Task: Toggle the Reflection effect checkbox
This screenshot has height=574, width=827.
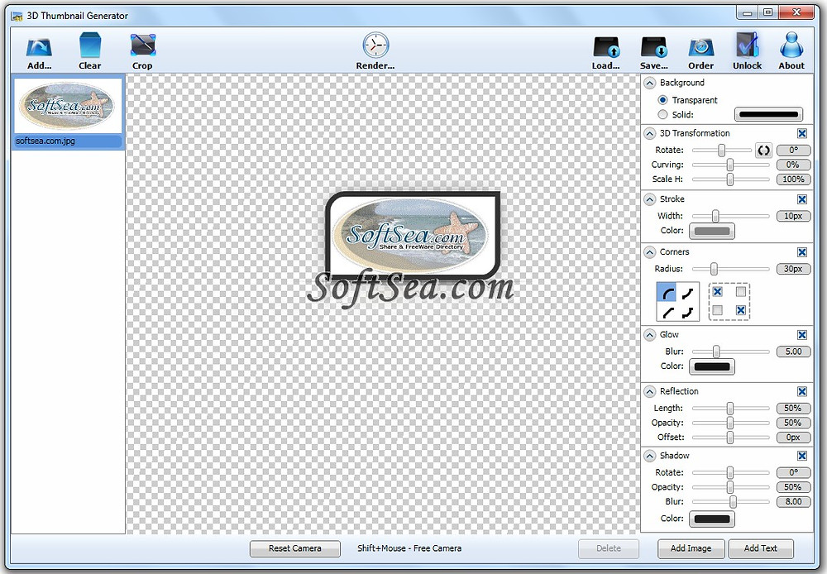Action: tap(801, 391)
